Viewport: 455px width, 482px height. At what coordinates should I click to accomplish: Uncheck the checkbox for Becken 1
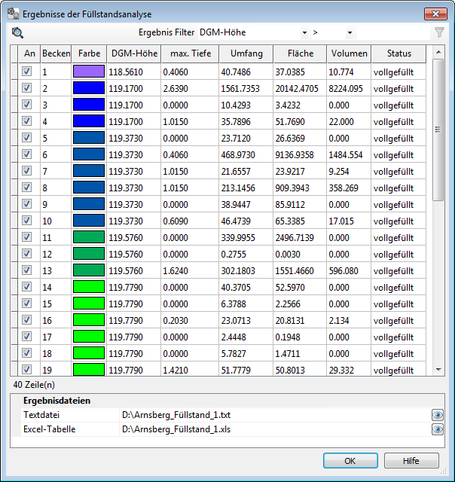(x=27, y=72)
